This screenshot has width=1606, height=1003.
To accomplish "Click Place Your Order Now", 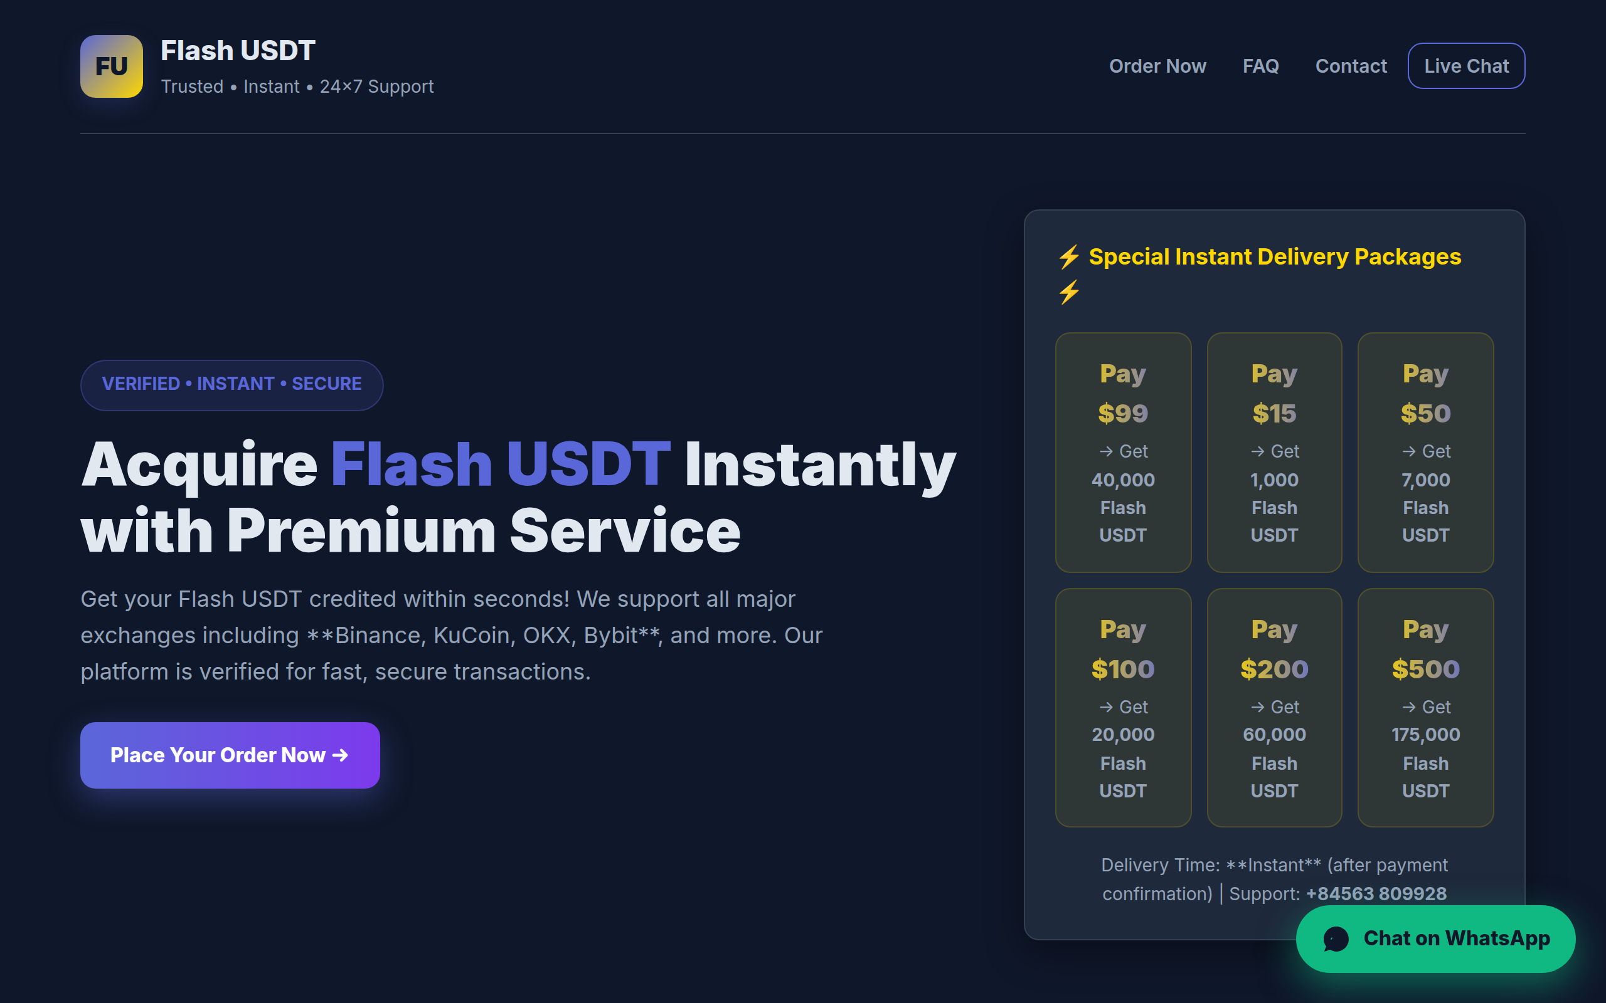I will [x=230, y=755].
